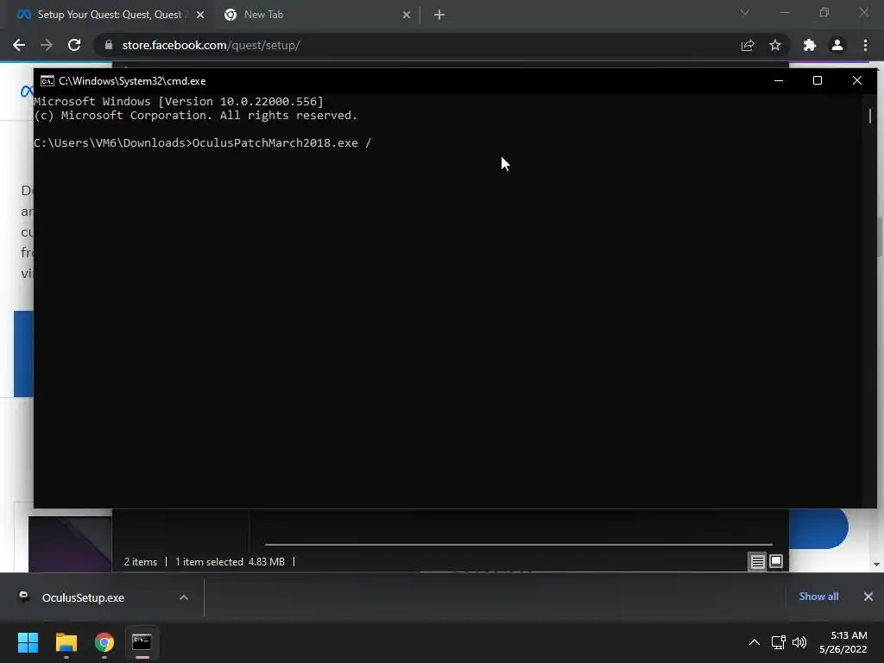Open Chrome from taskbar
This screenshot has height=663, width=884.
click(x=104, y=642)
